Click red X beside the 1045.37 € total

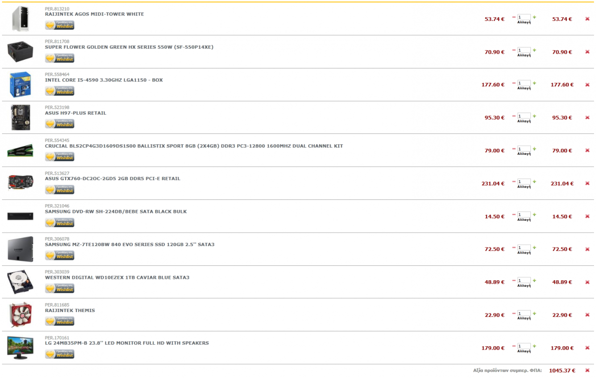(587, 370)
